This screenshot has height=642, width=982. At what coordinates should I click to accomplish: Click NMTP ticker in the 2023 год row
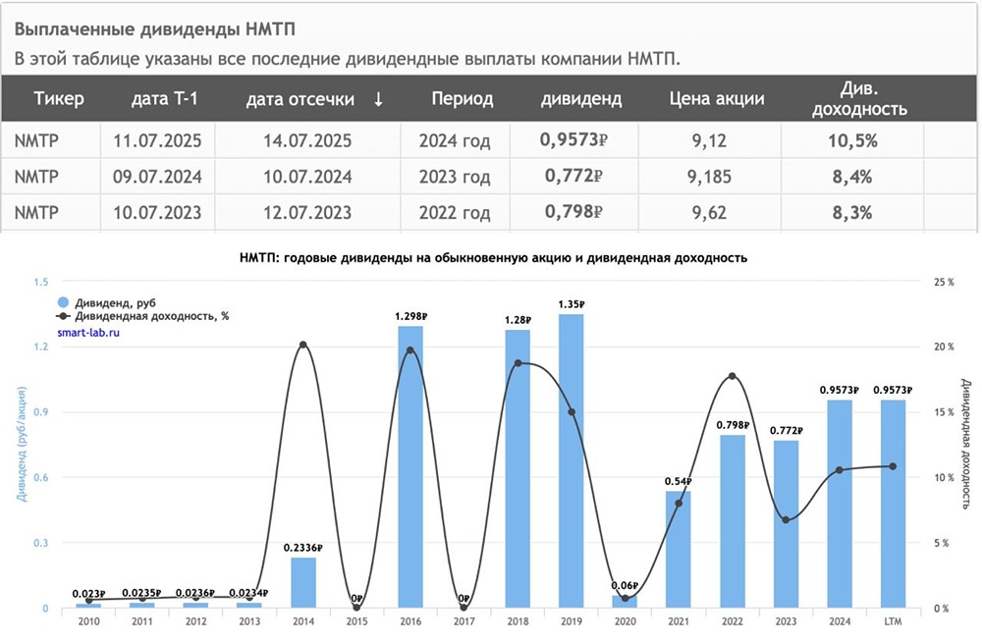pos(36,176)
